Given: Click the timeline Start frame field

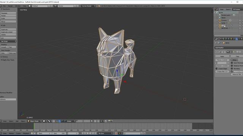Looking at the screenshot, I should (44, 133).
